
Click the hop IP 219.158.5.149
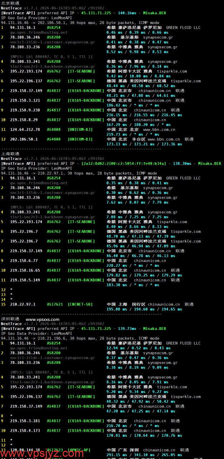tap(25, 280)
